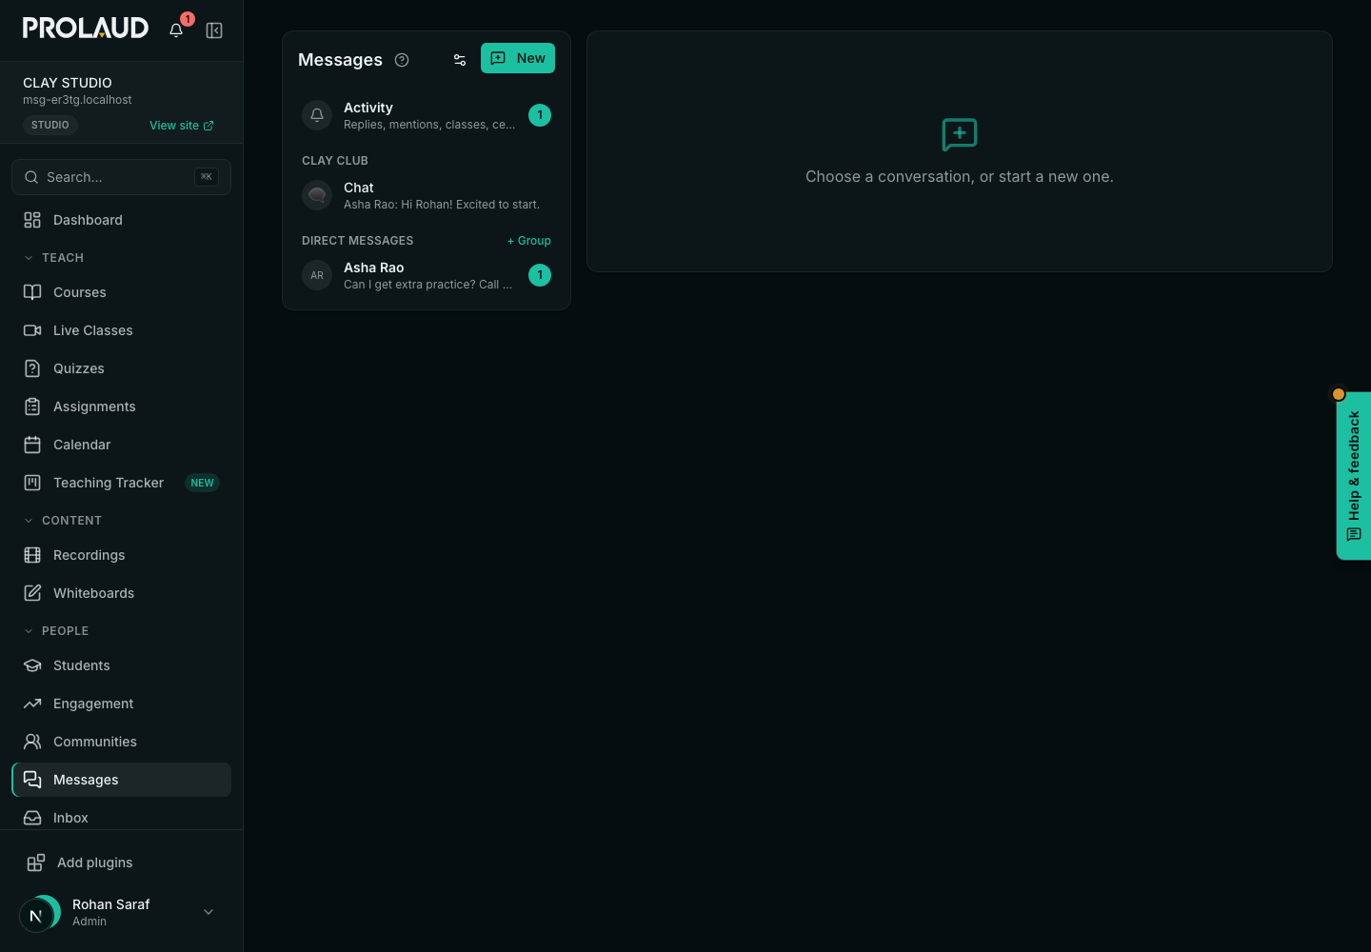Viewport: 1371px width, 952px height.
Task: Click the PROLAUD logo
Action: (86, 29)
